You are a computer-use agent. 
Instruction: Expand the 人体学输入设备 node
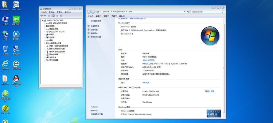tap(45, 43)
